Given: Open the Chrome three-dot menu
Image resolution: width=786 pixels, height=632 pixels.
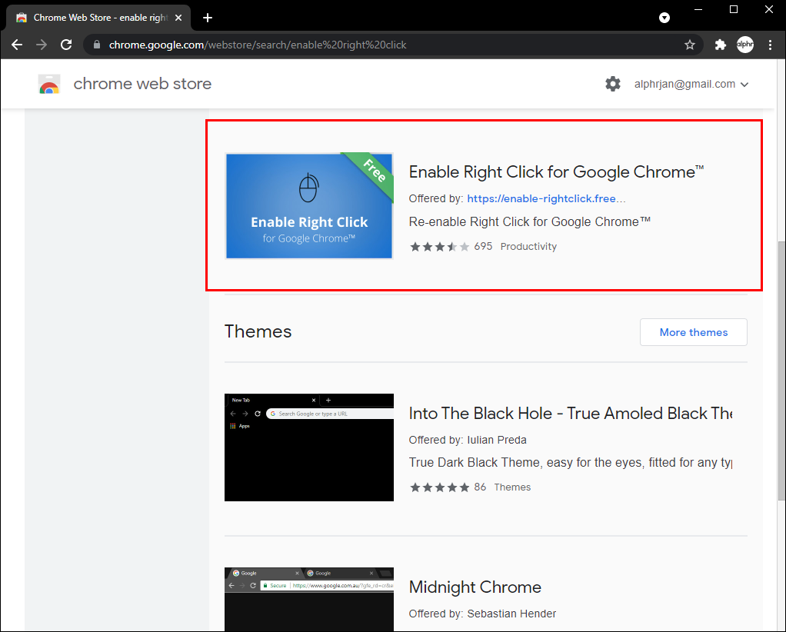Looking at the screenshot, I should (770, 45).
